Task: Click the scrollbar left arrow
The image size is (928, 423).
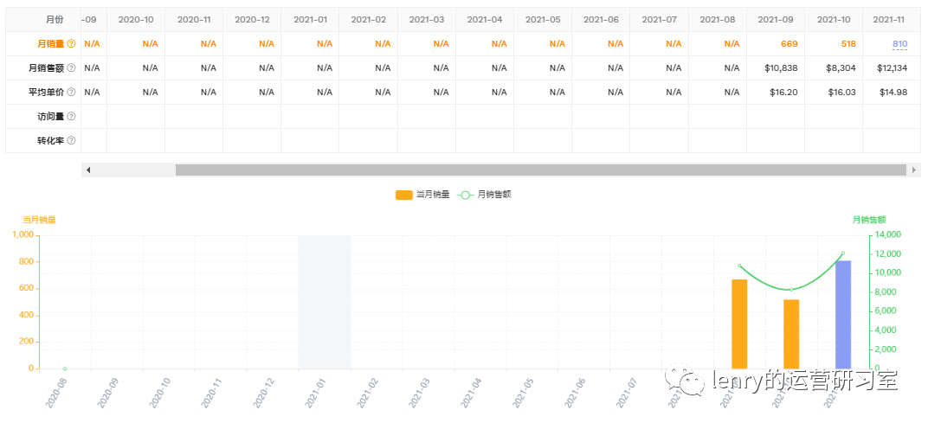Action: [x=88, y=170]
